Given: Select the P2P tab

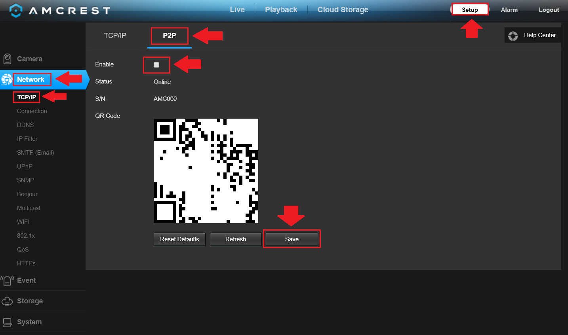Looking at the screenshot, I should click(x=170, y=36).
